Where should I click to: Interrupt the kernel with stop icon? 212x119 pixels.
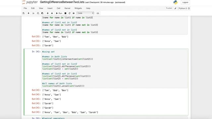[x=65, y=13]
